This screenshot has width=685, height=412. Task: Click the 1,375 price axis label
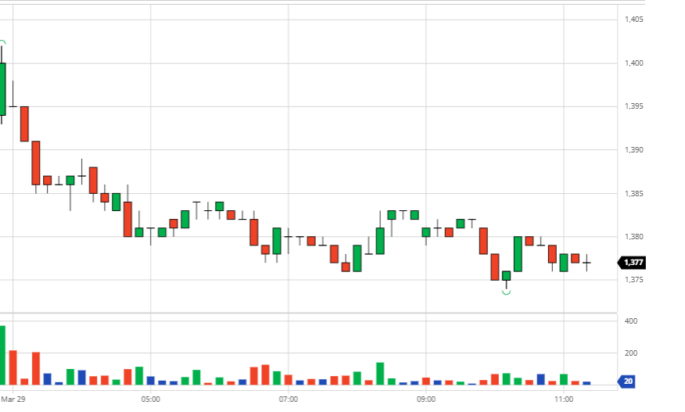(x=634, y=279)
